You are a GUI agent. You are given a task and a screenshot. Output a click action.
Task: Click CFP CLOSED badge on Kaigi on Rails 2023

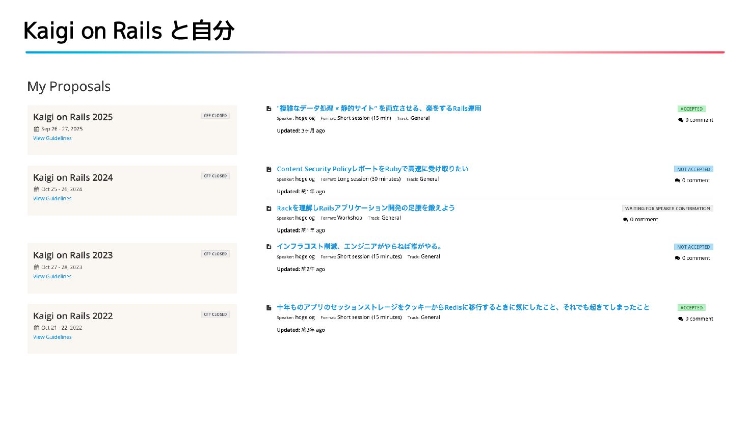216,254
